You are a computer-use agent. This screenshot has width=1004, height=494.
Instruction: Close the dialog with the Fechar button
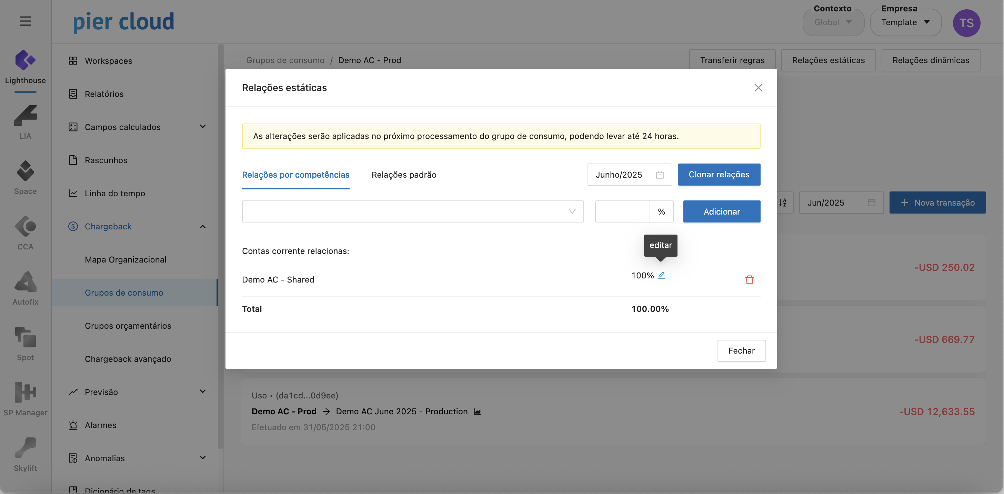pyautogui.click(x=741, y=350)
